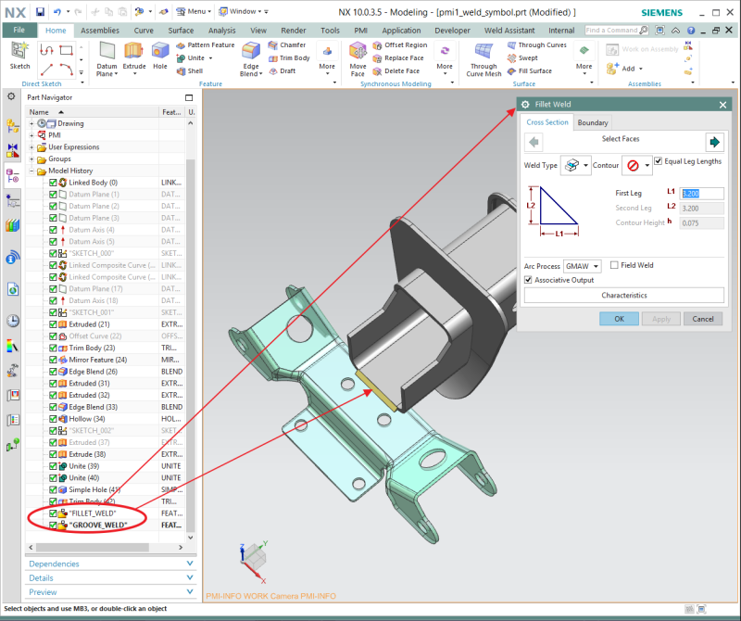Expand the Details panel
This screenshot has width=741, height=621.
110,577
